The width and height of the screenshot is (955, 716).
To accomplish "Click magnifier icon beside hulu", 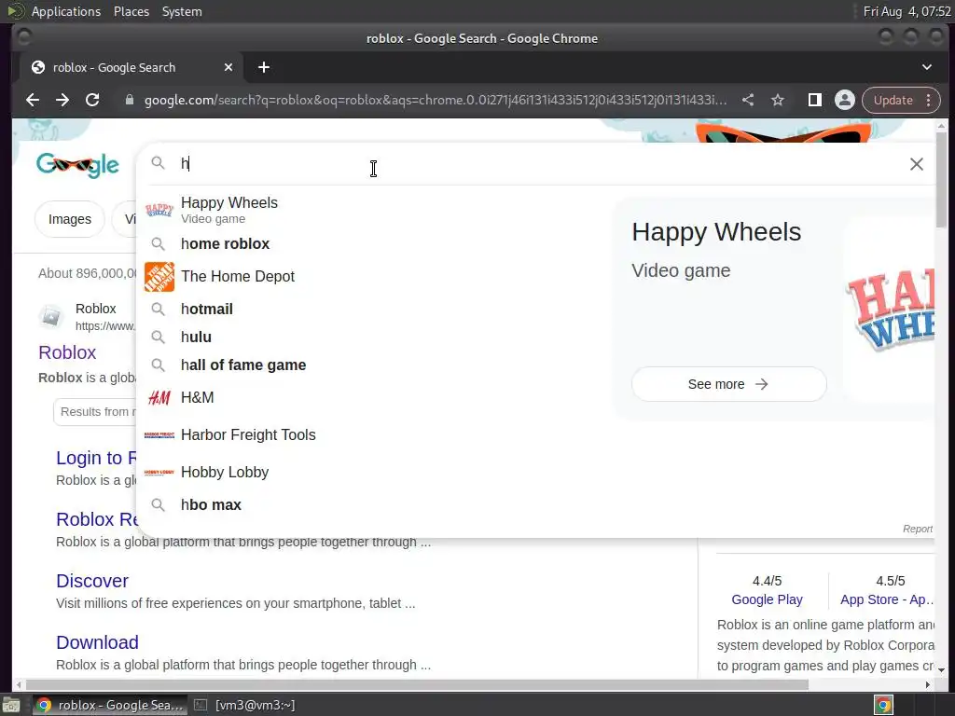I will 158,337.
